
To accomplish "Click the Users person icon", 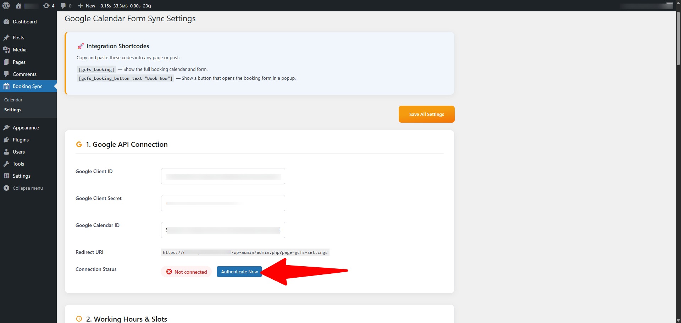I will 6,152.
